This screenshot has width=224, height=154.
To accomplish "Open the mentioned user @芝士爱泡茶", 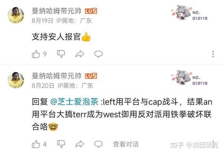I will coord(74,102).
